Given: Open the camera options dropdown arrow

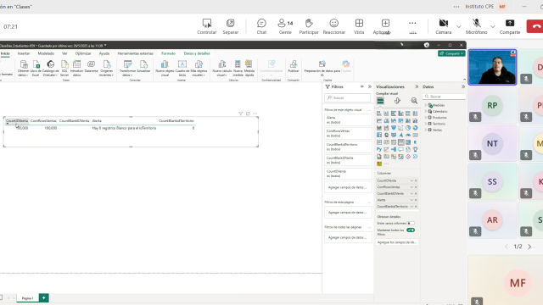Looking at the screenshot, I should 458,26.
